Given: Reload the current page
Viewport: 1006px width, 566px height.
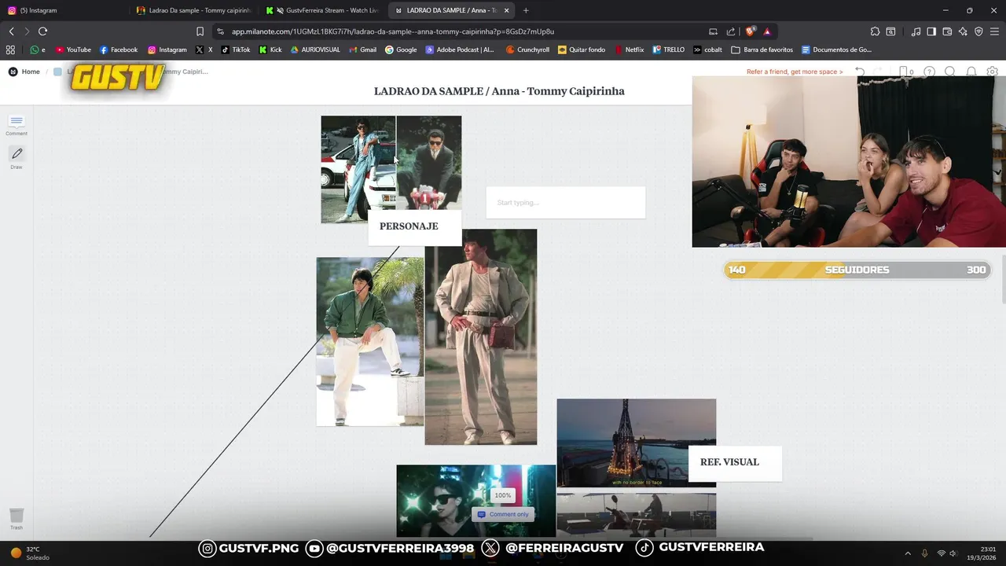Looking at the screenshot, I should point(42,31).
